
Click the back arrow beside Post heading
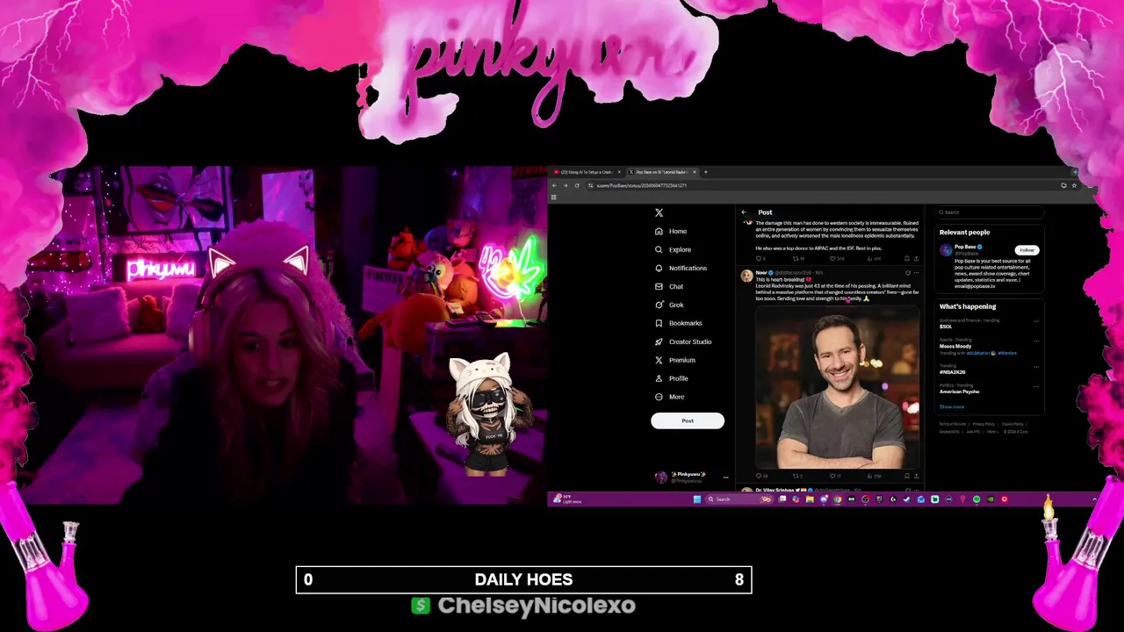[x=744, y=212]
